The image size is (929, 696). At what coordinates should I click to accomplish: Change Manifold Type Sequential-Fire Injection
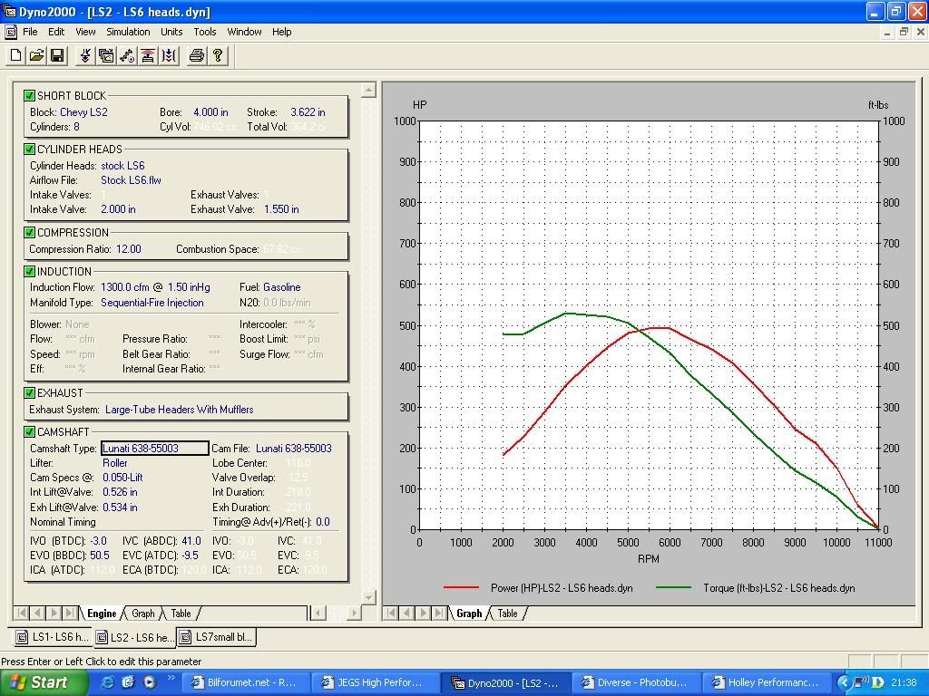pyautogui.click(x=152, y=303)
